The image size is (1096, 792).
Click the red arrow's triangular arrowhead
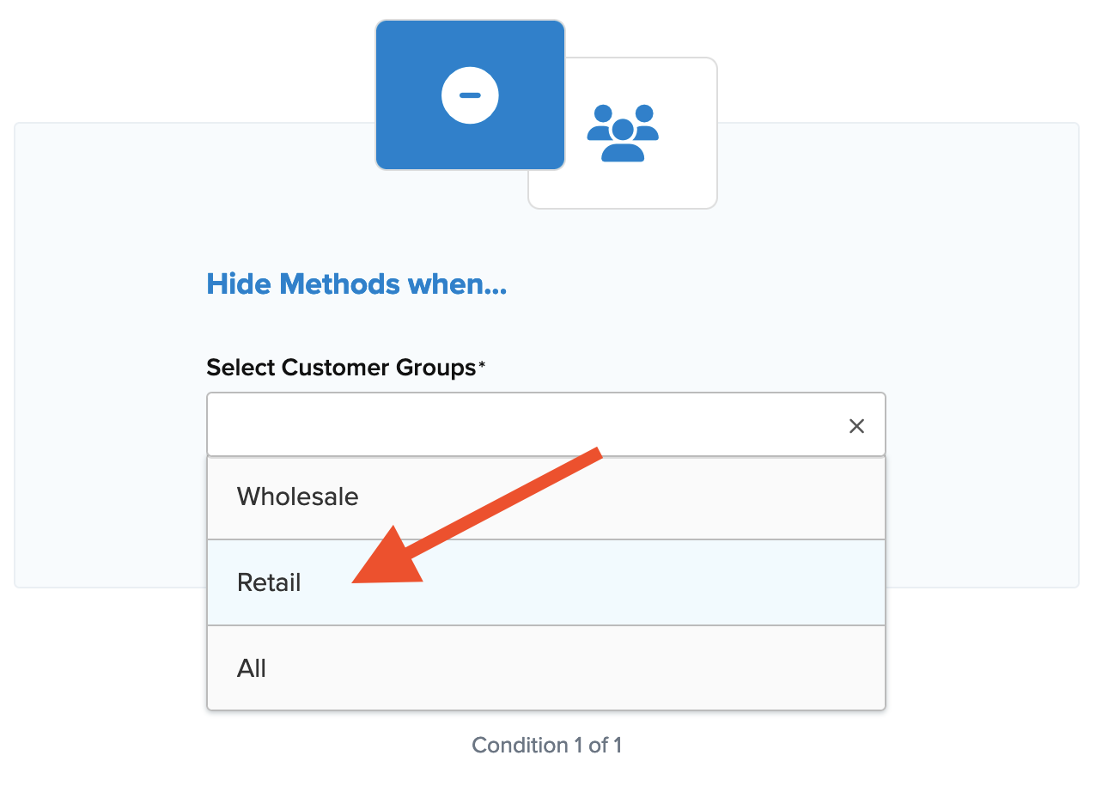pyautogui.click(x=389, y=561)
